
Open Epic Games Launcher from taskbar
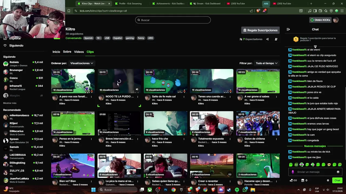point(181,190)
